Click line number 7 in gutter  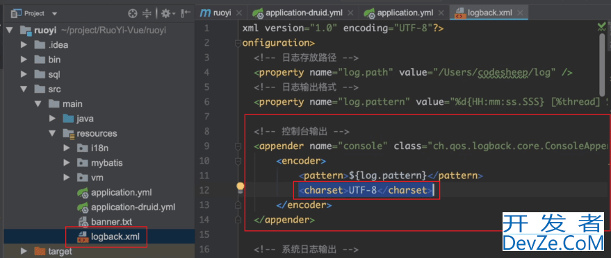(206, 117)
